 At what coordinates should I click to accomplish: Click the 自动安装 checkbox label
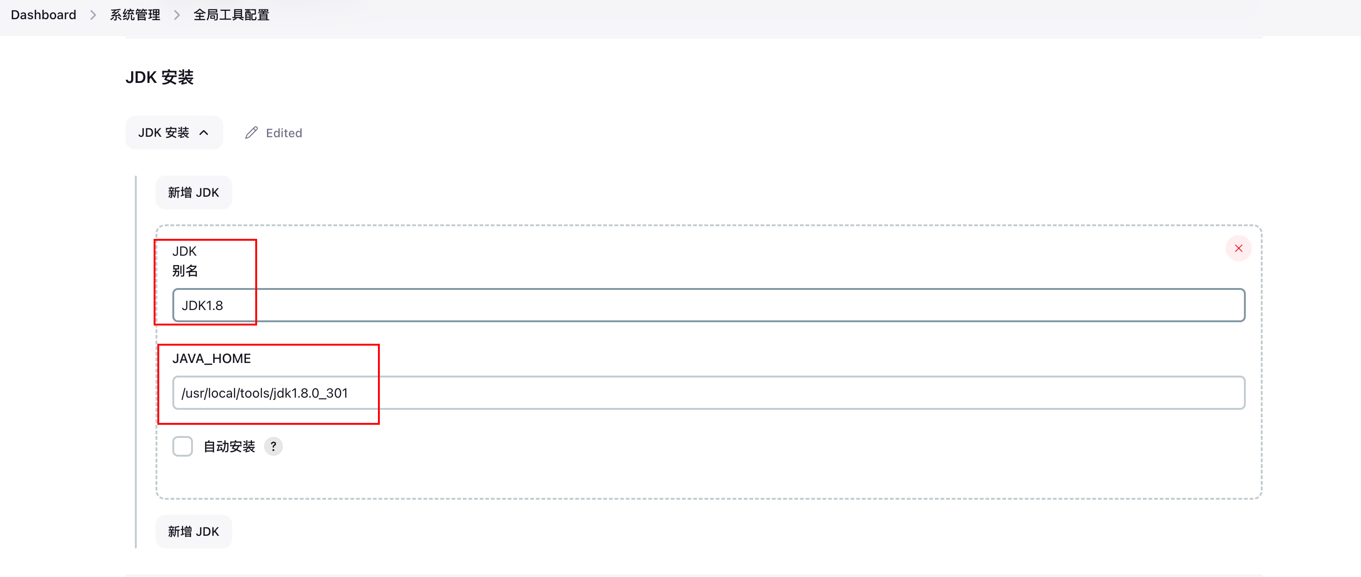(x=229, y=446)
